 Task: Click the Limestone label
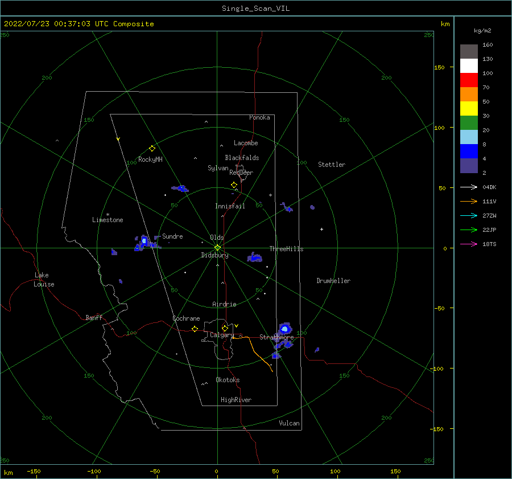(x=108, y=220)
